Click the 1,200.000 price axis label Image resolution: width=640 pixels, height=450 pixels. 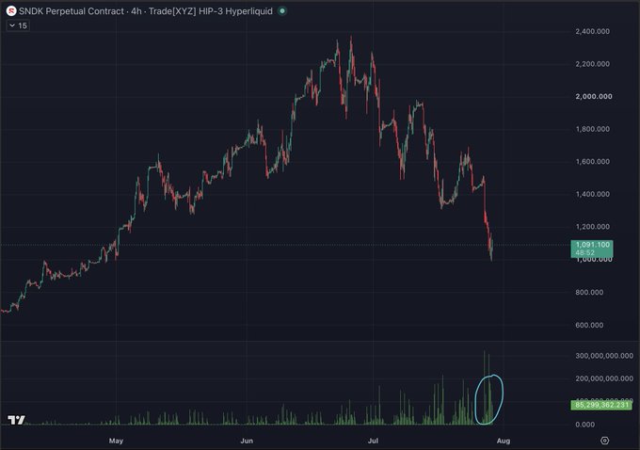point(593,227)
